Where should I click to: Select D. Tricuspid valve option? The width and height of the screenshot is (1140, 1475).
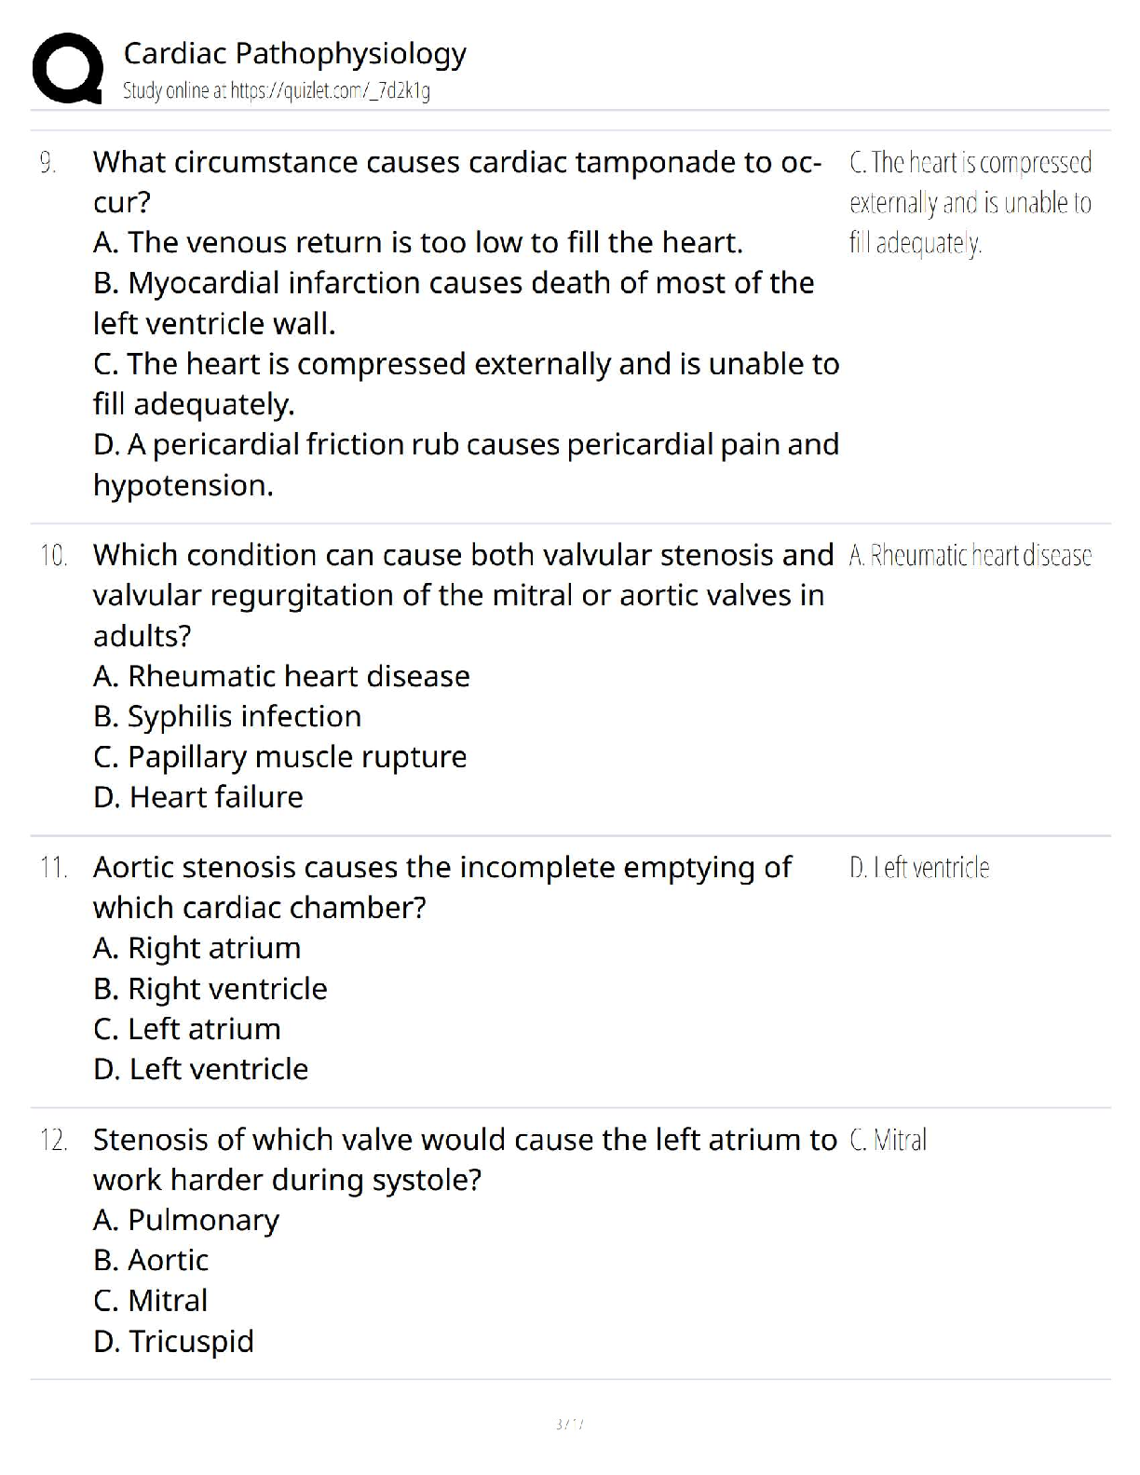coord(173,1342)
